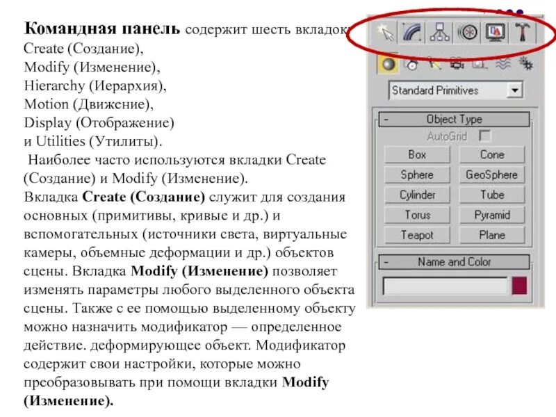Click the Tube primitive button
The height and width of the screenshot is (417, 556).
click(492, 195)
